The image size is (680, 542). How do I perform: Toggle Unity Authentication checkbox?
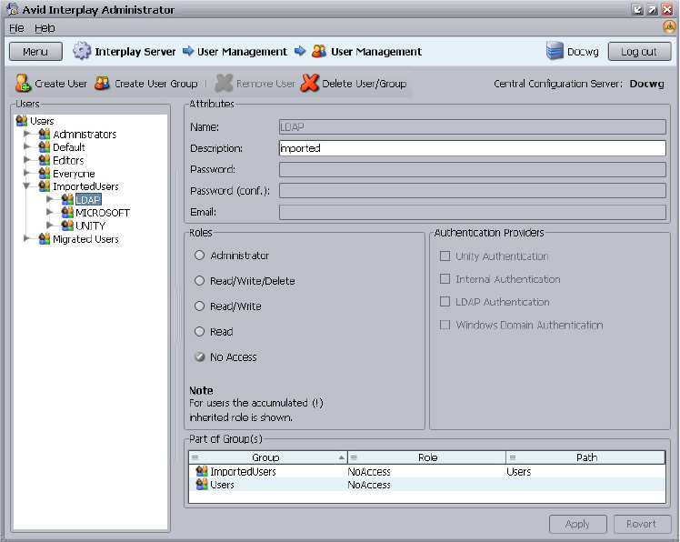pyautogui.click(x=445, y=256)
